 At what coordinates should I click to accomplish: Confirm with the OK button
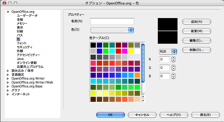click(x=111, y=115)
